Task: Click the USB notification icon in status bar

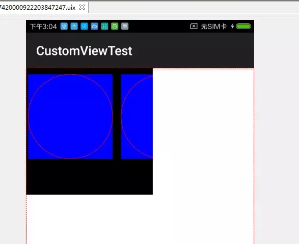Action: (64, 26)
